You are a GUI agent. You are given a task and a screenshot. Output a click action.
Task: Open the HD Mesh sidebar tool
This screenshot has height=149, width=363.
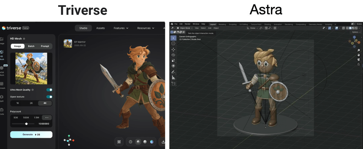(2, 55)
